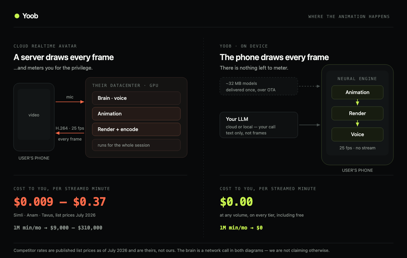The width and height of the screenshot is (407, 258).
Task: Click the solid arrow from Your LLM
Action: pos(310,125)
